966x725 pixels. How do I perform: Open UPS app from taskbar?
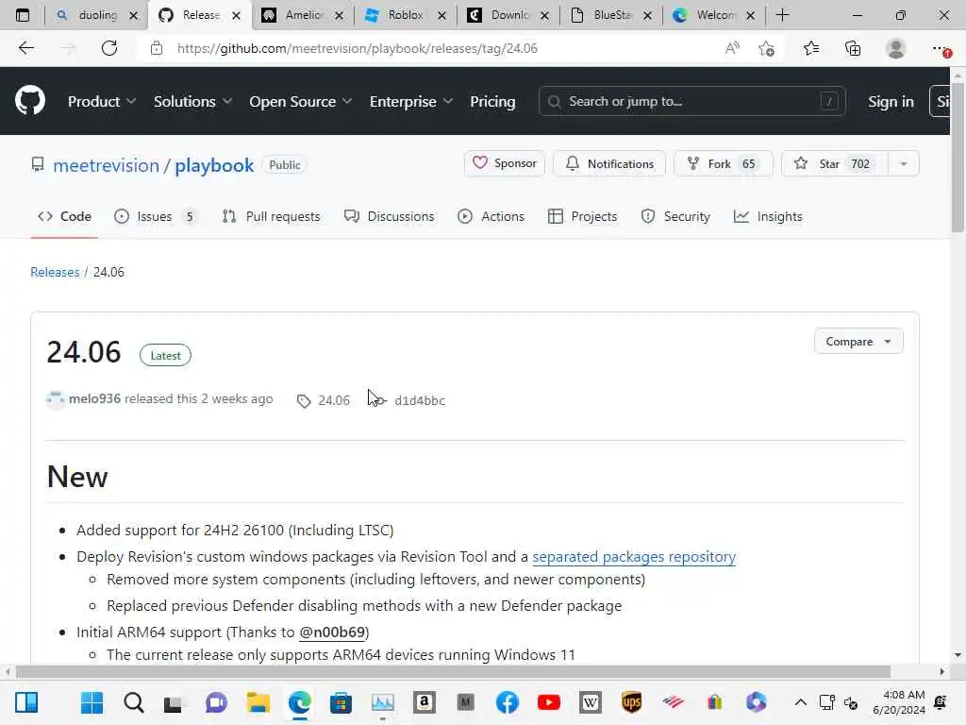coord(631,702)
